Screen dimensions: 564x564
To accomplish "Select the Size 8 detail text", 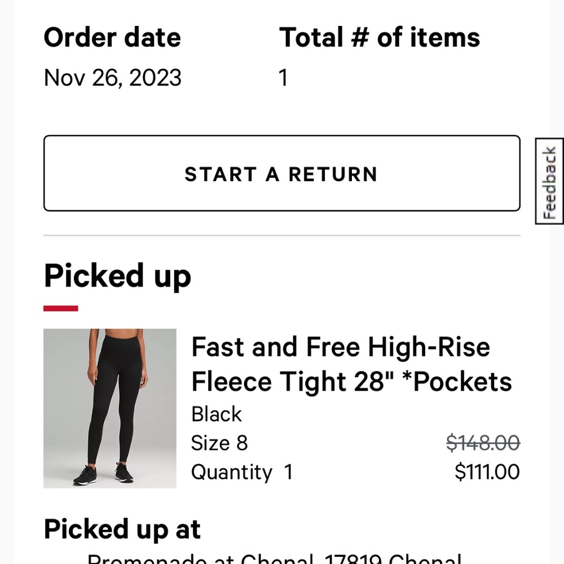I will [x=220, y=443].
